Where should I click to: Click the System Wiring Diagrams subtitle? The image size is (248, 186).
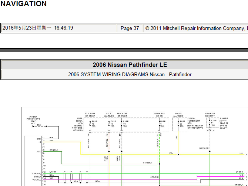click(x=130, y=74)
